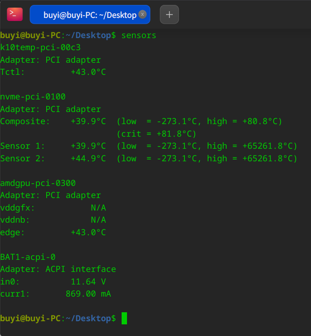Click the edge +43.0°C reading
The height and width of the screenshot is (336, 311).
(x=88, y=233)
